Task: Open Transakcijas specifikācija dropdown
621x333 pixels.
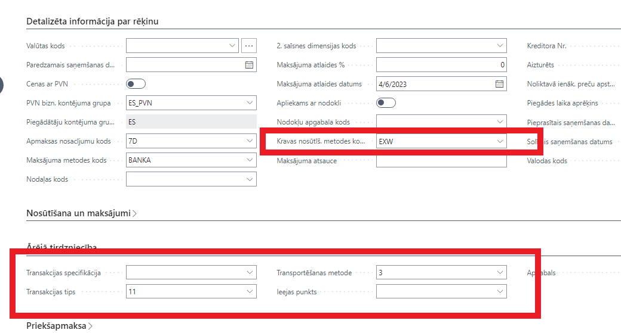Action: 250,273
